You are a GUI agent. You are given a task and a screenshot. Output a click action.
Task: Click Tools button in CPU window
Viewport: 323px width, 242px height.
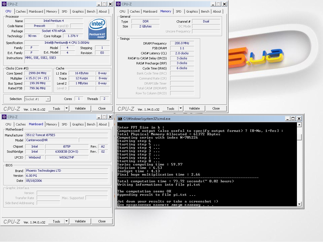56,108
